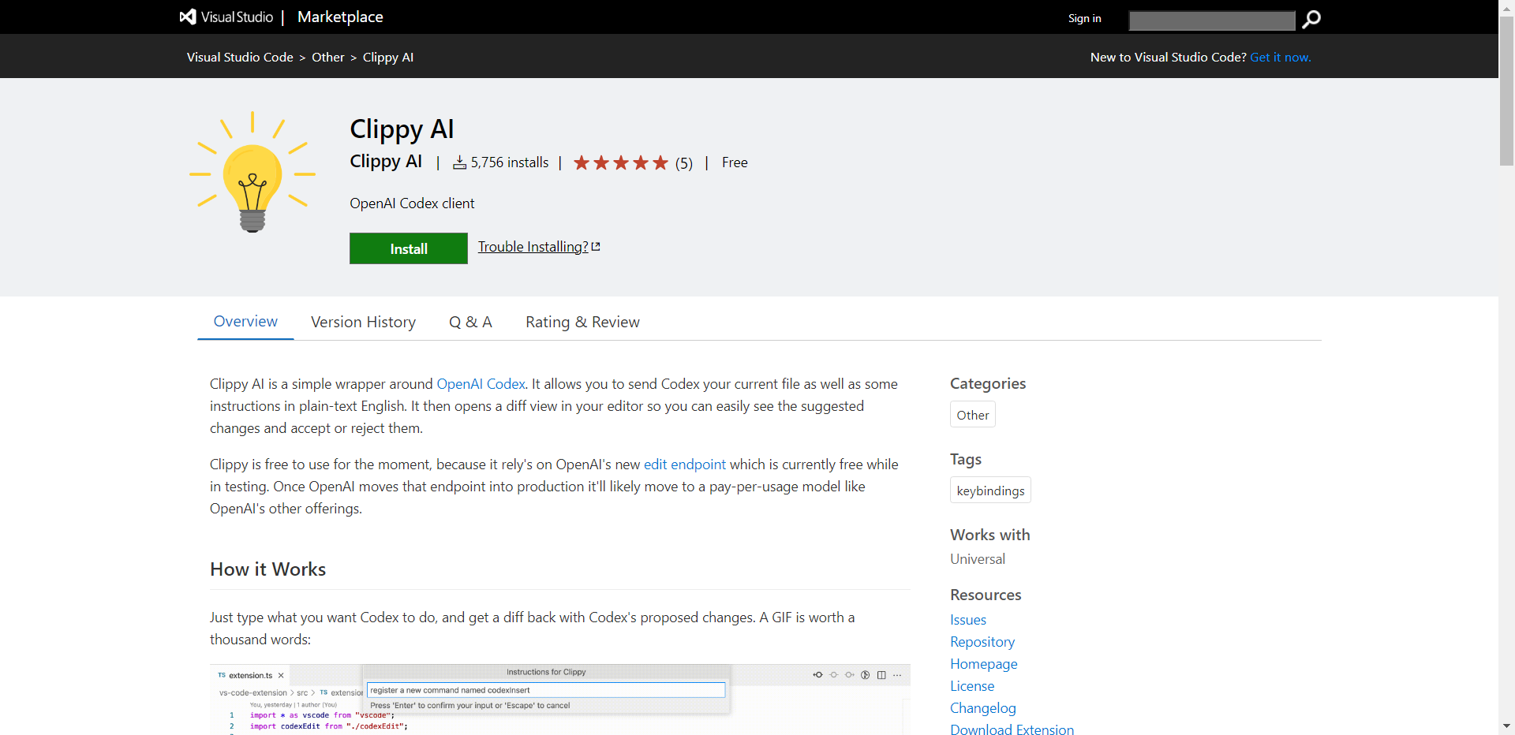The height and width of the screenshot is (735, 1515).
Task: Click the "Get it now." link
Action: point(1280,57)
